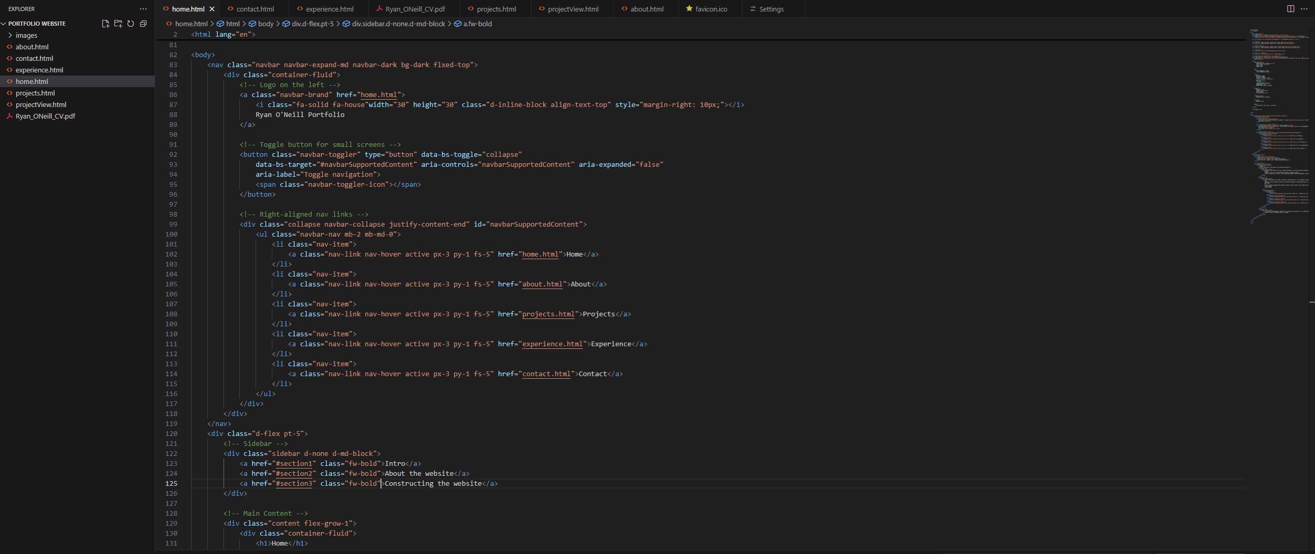Switch to the projects.html tab
This screenshot has width=1315, height=554.
pos(496,9)
